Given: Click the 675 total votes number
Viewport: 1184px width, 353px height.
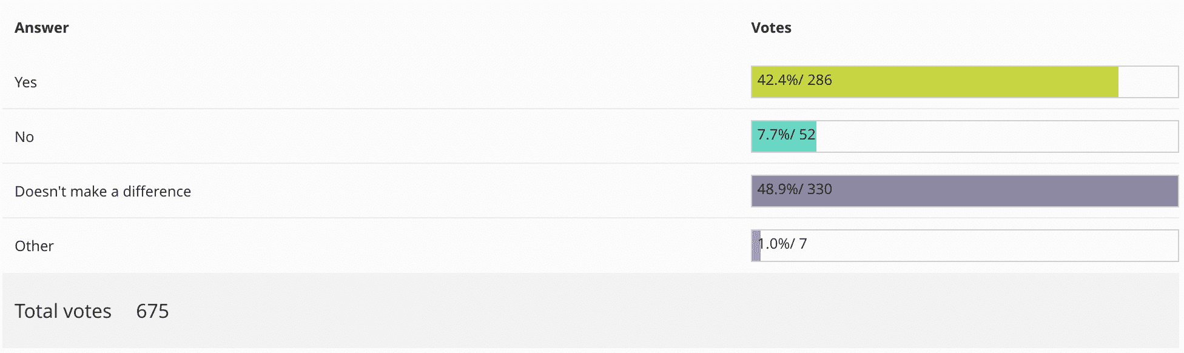Looking at the screenshot, I should 152,311.
